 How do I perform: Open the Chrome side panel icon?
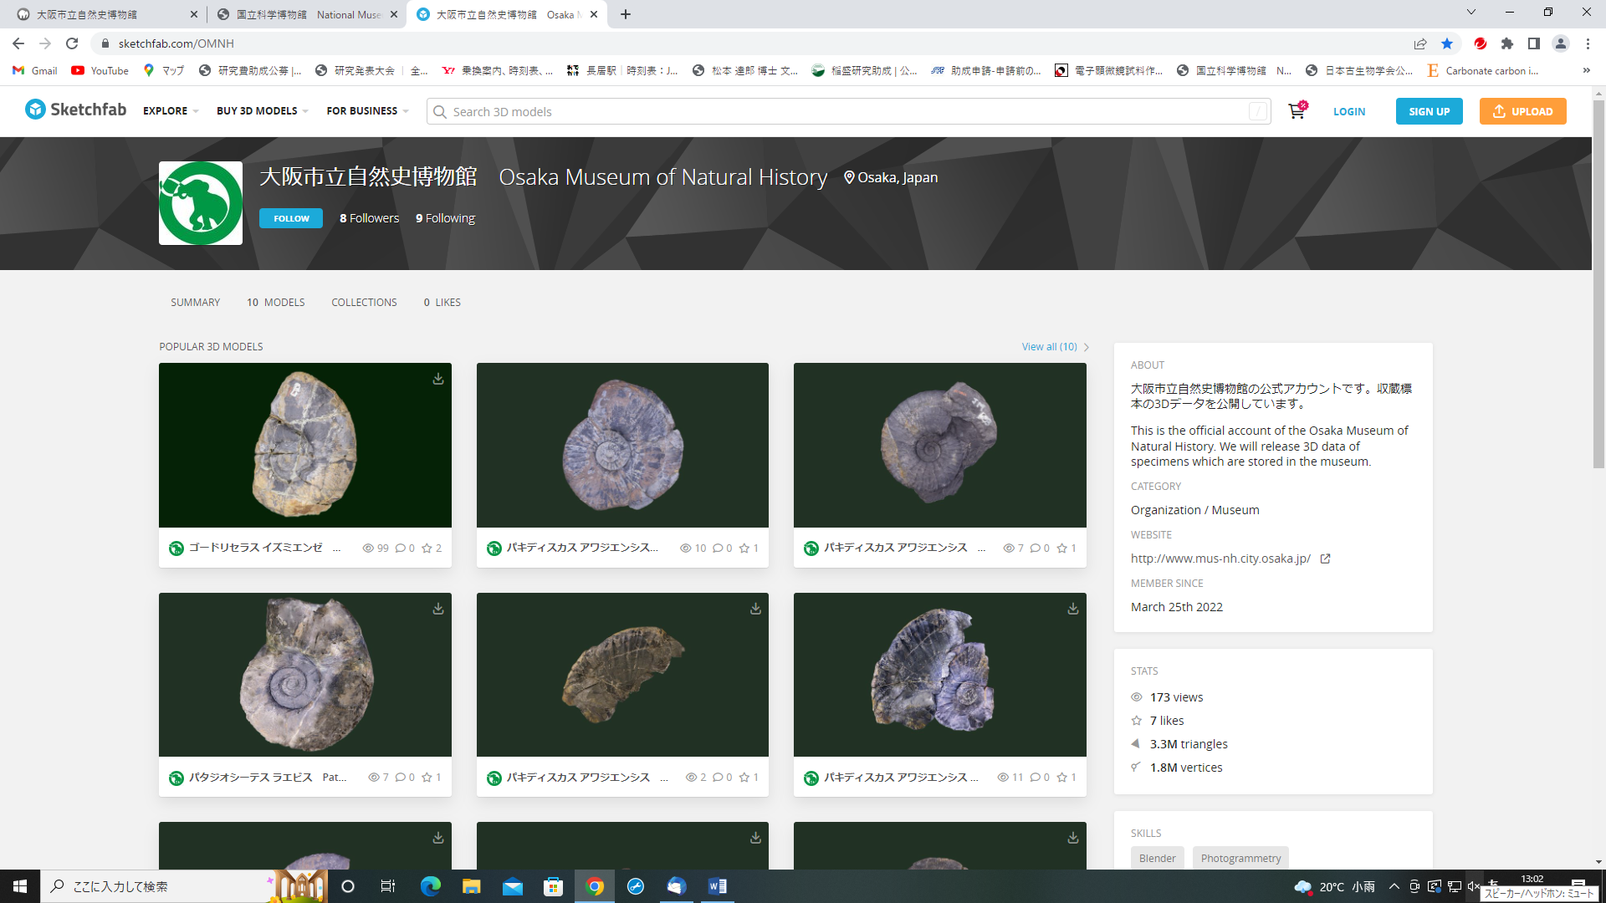click(1534, 43)
